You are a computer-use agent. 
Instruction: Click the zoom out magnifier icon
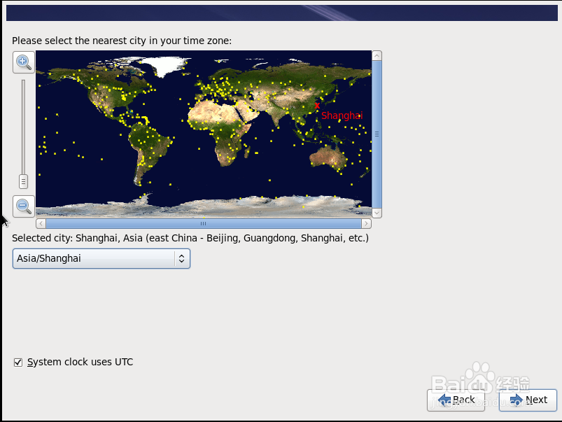pos(24,206)
